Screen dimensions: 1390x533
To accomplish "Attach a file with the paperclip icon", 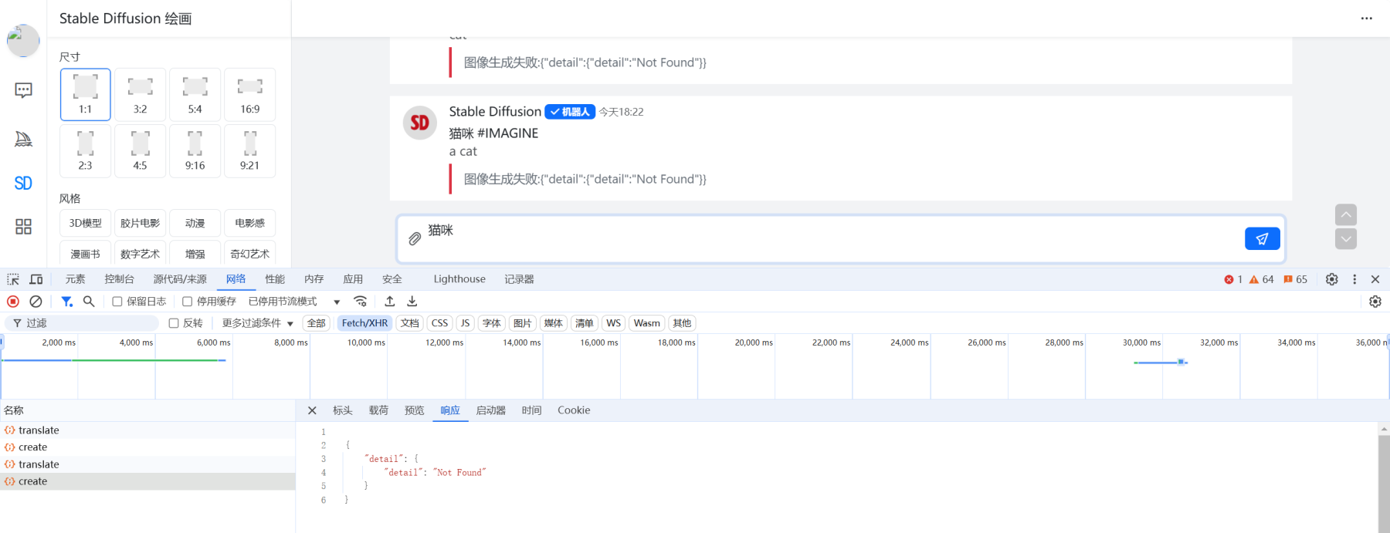I will tap(415, 238).
